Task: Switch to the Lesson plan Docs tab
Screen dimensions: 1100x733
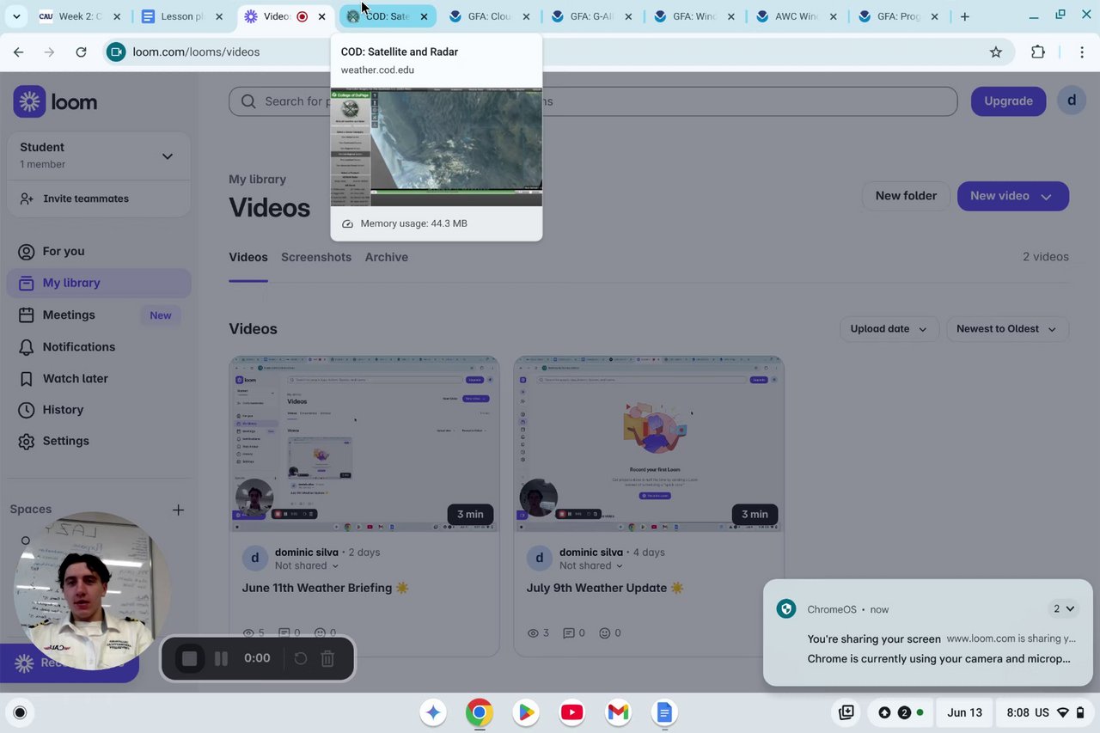Action: click(183, 16)
